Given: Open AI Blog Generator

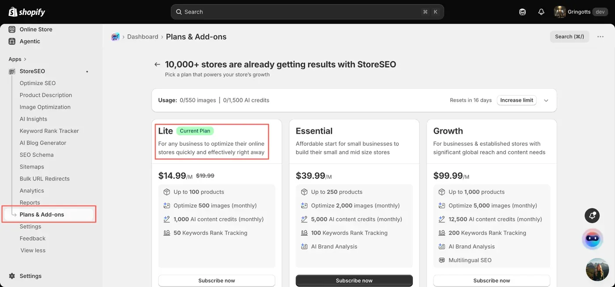Looking at the screenshot, I should (x=43, y=143).
